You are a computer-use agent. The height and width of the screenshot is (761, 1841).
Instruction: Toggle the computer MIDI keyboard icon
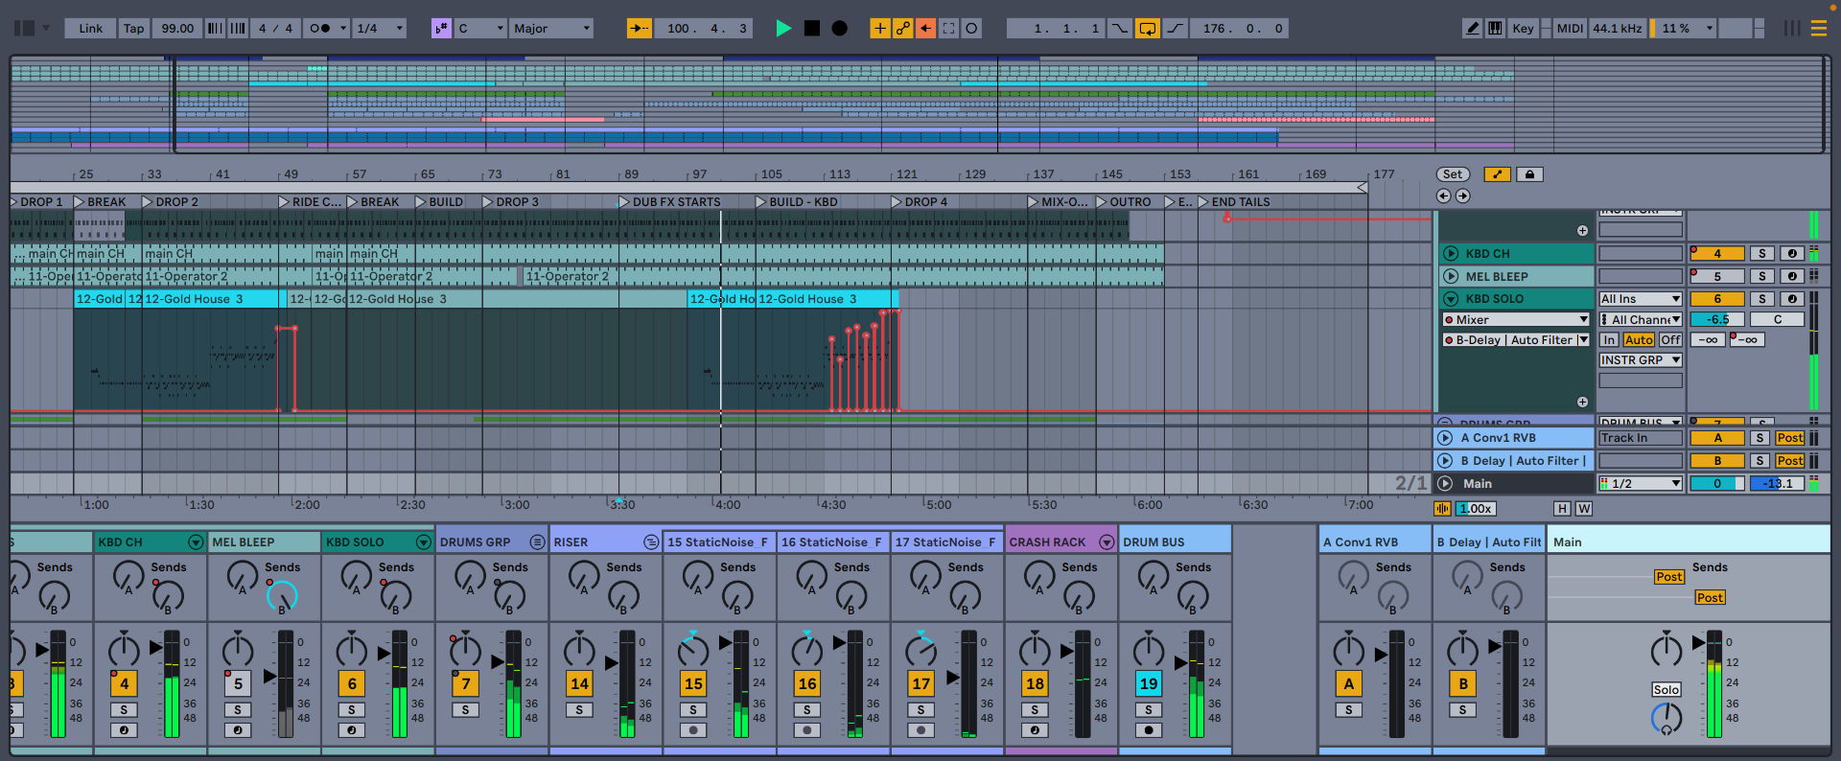pyautogui.click(x=1495, y=29)
